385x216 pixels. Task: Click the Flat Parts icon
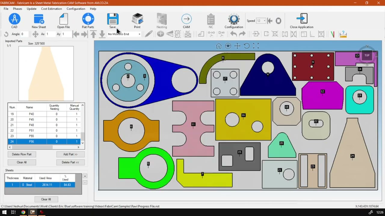(x=88, y=19)
